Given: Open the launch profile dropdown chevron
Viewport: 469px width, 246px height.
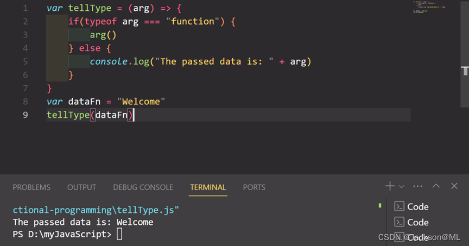Looking at the screenshot, I should [402, 187].
